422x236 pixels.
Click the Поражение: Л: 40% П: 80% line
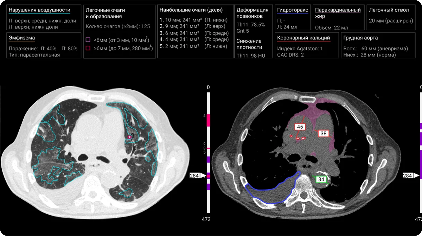point(43,49)
